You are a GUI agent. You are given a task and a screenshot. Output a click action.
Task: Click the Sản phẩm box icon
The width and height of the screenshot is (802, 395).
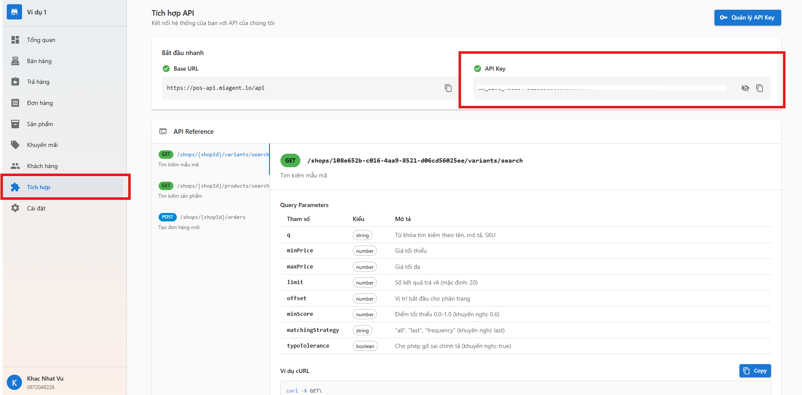point(15,124)
